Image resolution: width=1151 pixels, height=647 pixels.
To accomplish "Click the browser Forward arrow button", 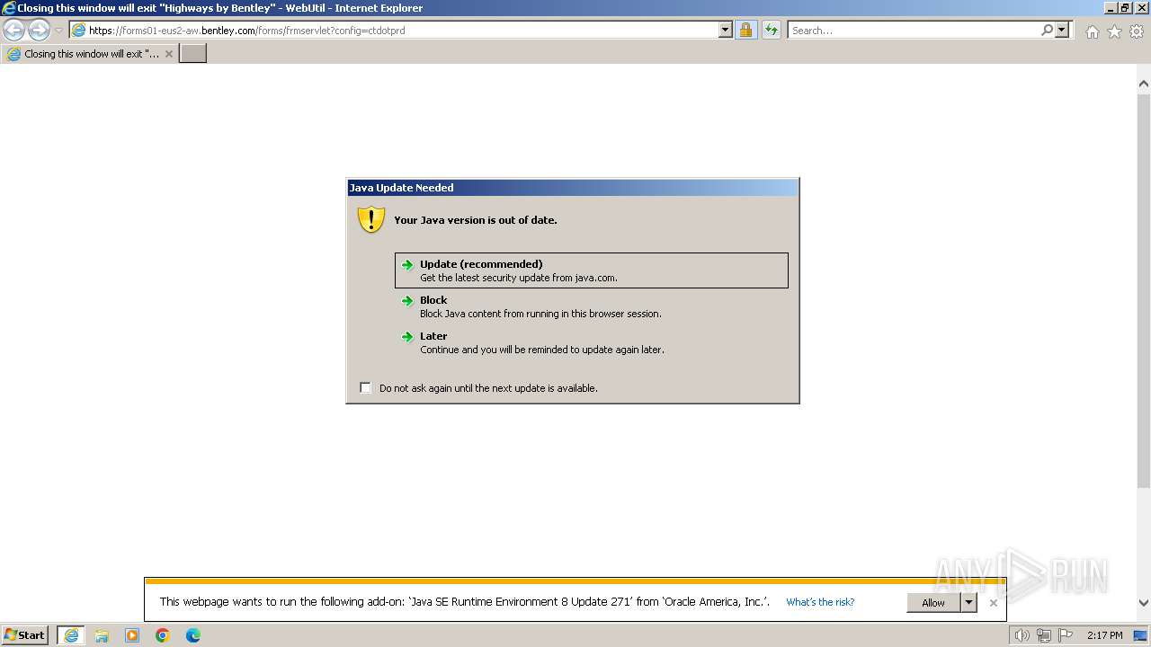I will coord(39,30).
